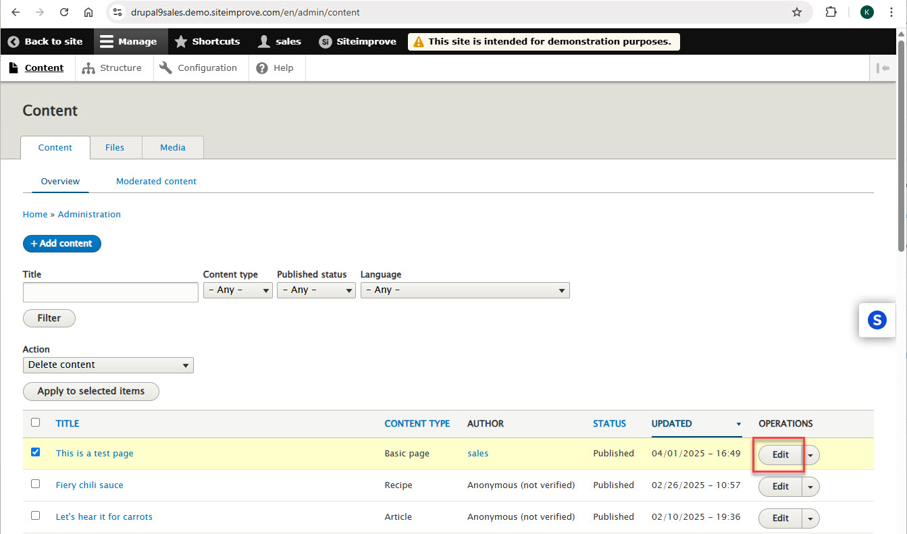Switch to the Media tab
The height and width of the screenshot is (534, 907).
(172, 147)
